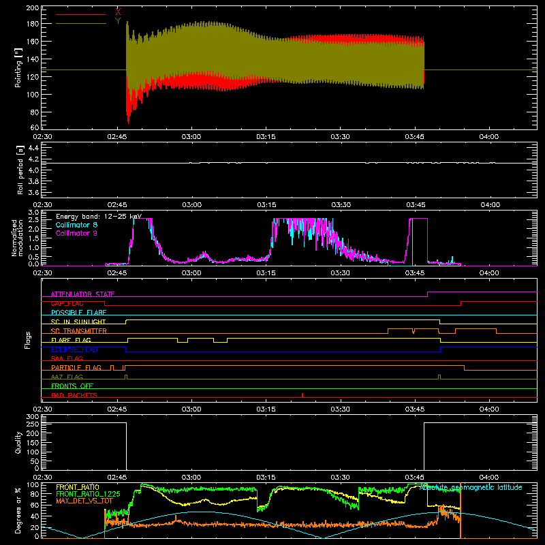
Task: Click the 'Energy band: 12-25 keV' label
Action: pos(99,217)
